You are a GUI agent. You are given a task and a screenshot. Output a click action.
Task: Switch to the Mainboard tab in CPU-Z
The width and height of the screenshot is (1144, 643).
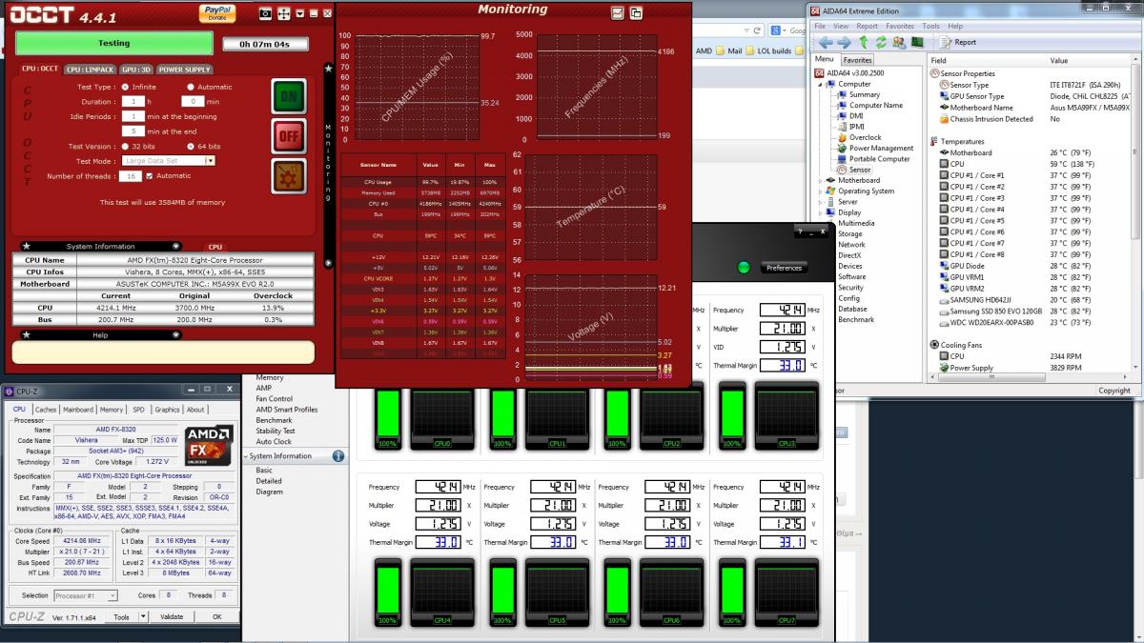coord(78,410)
